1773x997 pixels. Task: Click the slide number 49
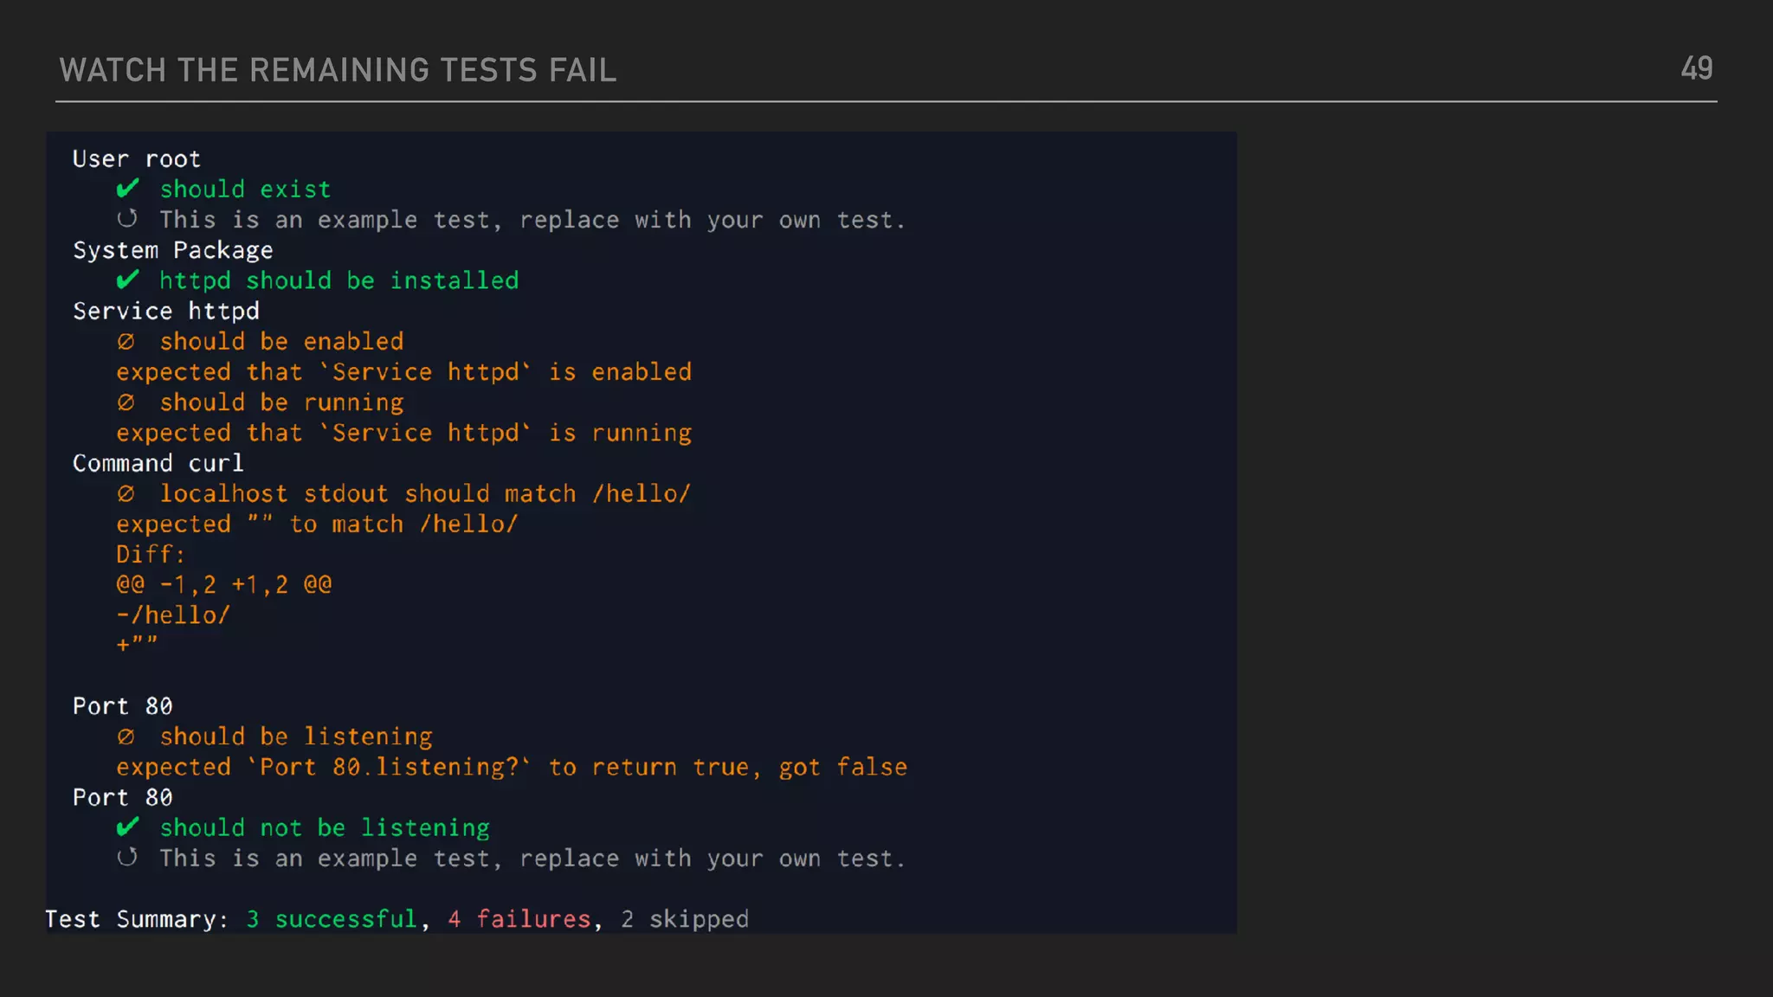coord(1696,68)
